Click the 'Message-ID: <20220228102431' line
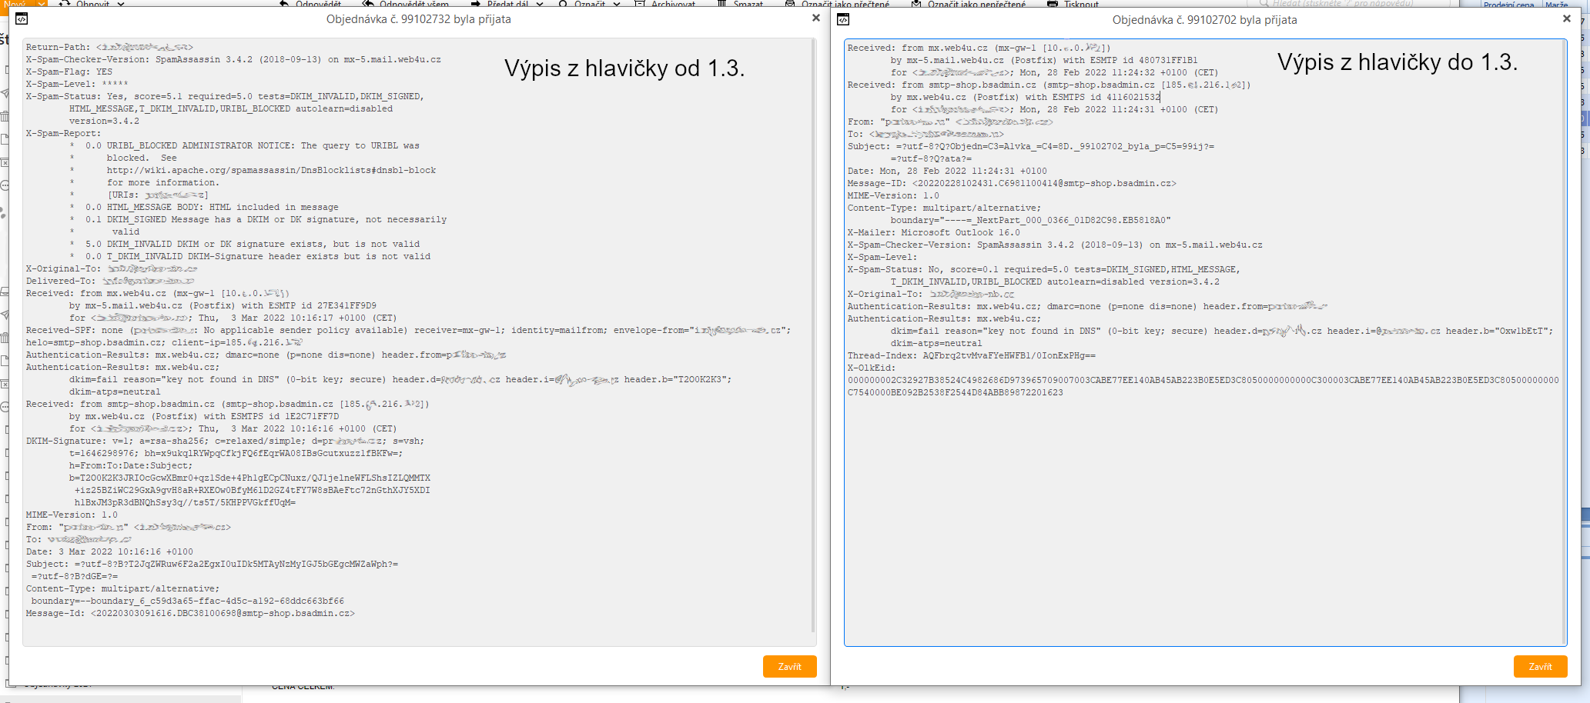Screen dimensions: 1590x703 pyautogui.click(x=1012, y=183)
